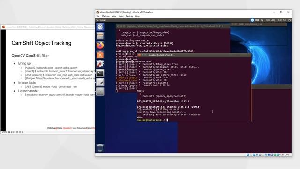This screenshot has height=169, width=300.
Task: Click the Right Ctrl host key indicator
Action: [284, 154]
